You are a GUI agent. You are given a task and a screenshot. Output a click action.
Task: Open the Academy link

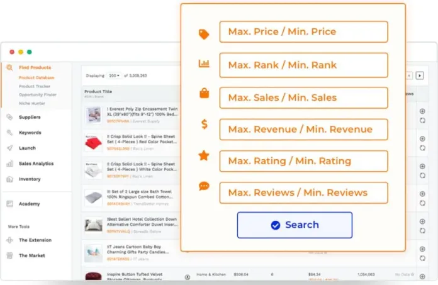29,204
